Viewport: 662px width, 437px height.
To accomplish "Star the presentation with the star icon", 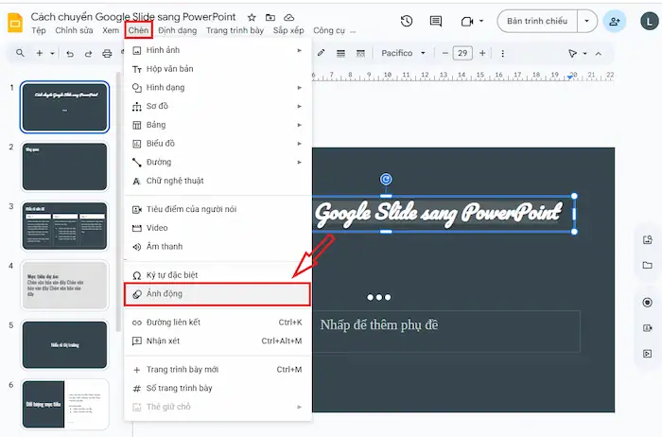I will pos(252,18).
